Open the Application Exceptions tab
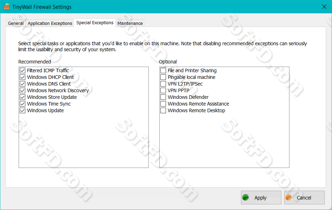 (50, 23)
